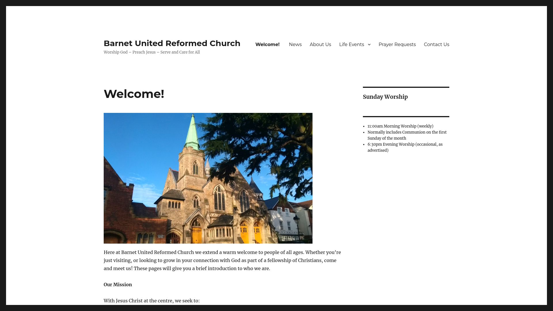The width and height of the screenshot is (553, 311).
Task: Click the paragraph starting Here at Barnet
Action: (x=222, y=260)
